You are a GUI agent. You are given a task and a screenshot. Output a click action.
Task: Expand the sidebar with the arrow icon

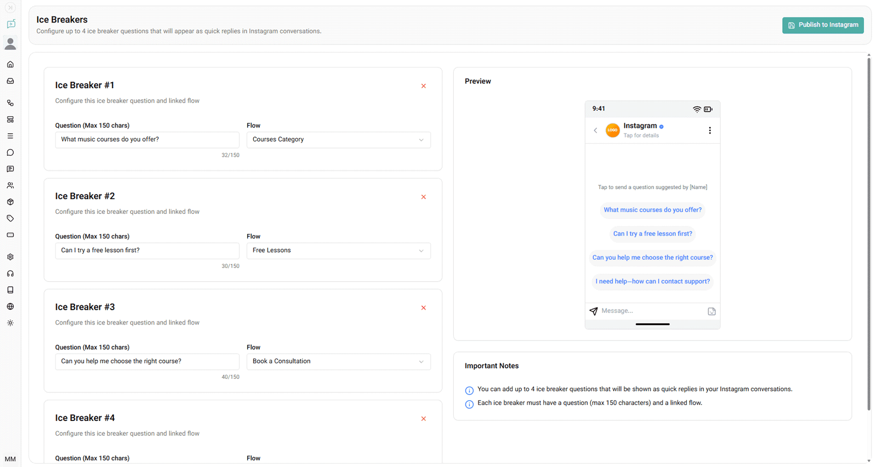tap(10, 8)
